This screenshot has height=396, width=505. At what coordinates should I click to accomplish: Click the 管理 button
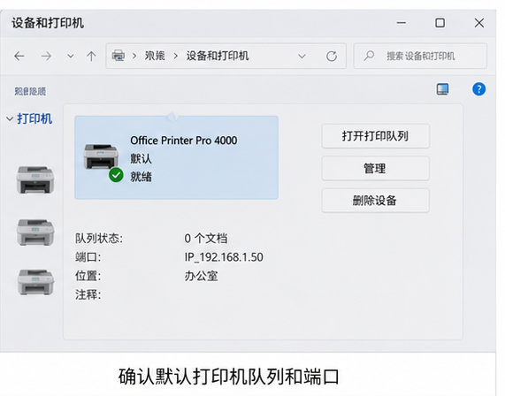coord(375,168)
